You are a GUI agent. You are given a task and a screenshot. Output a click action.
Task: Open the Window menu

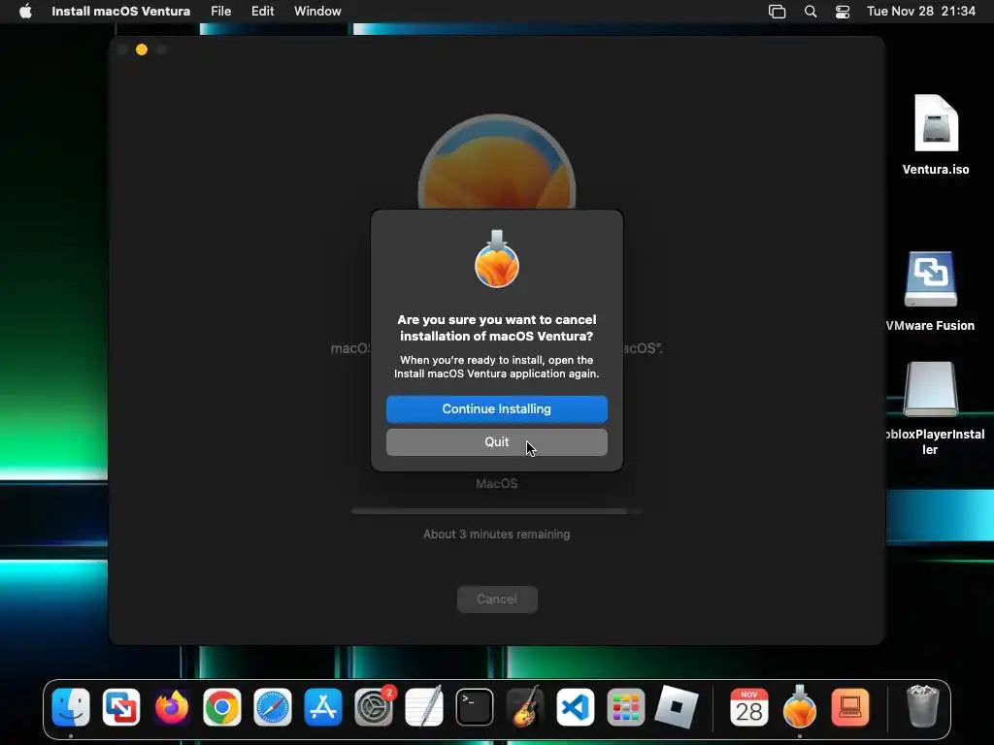[317, 11]
